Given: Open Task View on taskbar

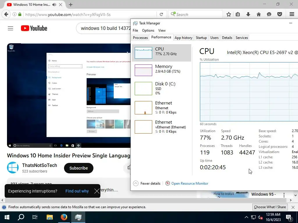Looking at the screenshot, I should 35,217.
